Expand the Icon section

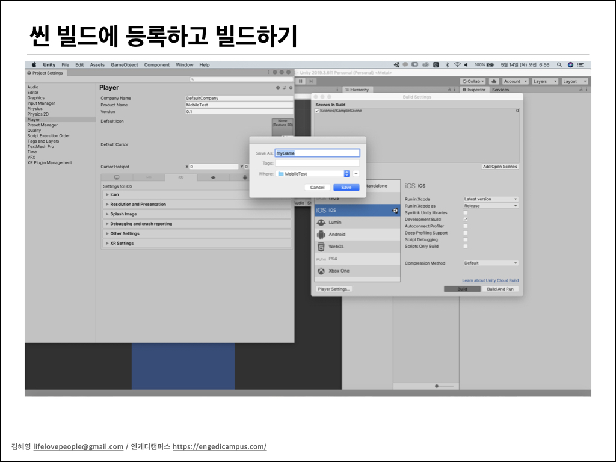(107, 194)
